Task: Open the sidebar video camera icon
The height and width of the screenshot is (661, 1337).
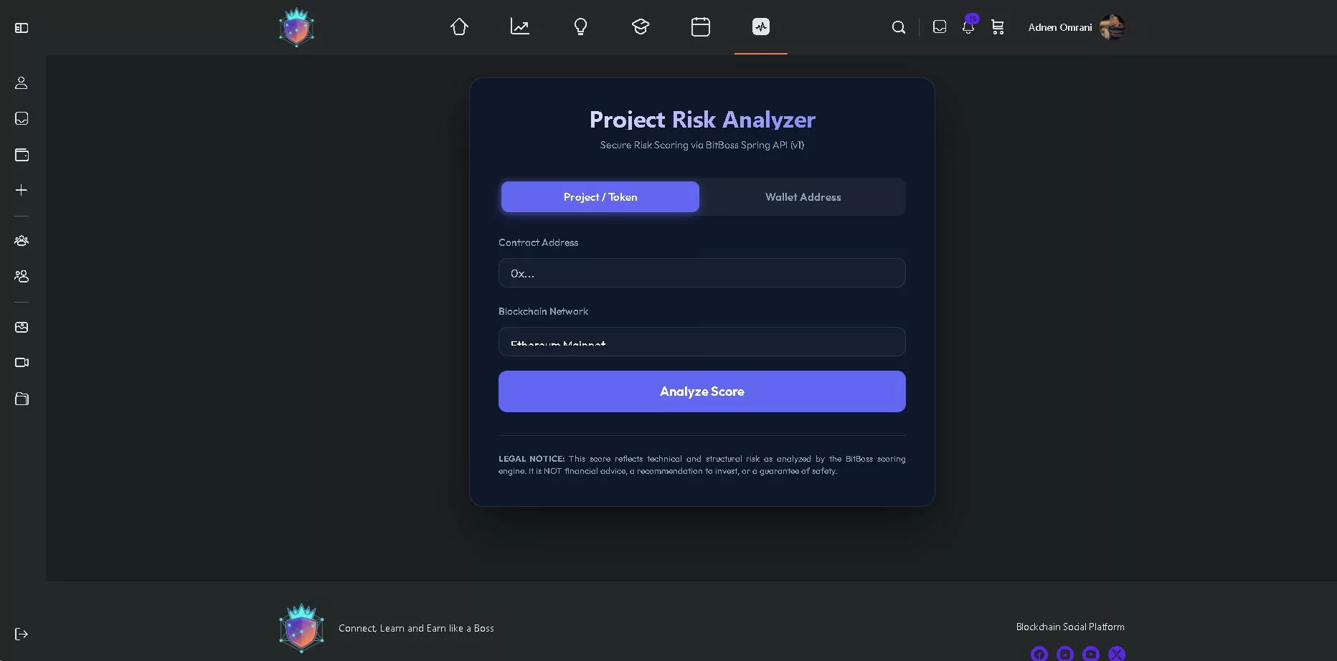Action: click(22, 362)
